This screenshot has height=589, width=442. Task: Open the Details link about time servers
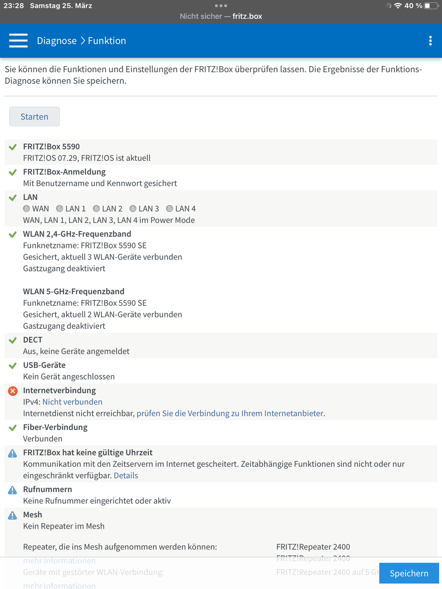[126, 475]
